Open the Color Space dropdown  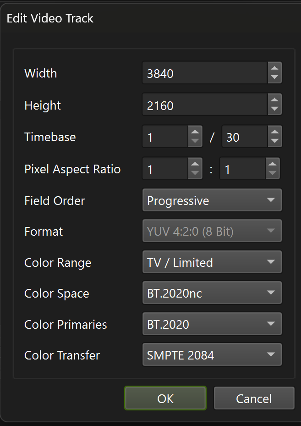(x=212, y=293)
